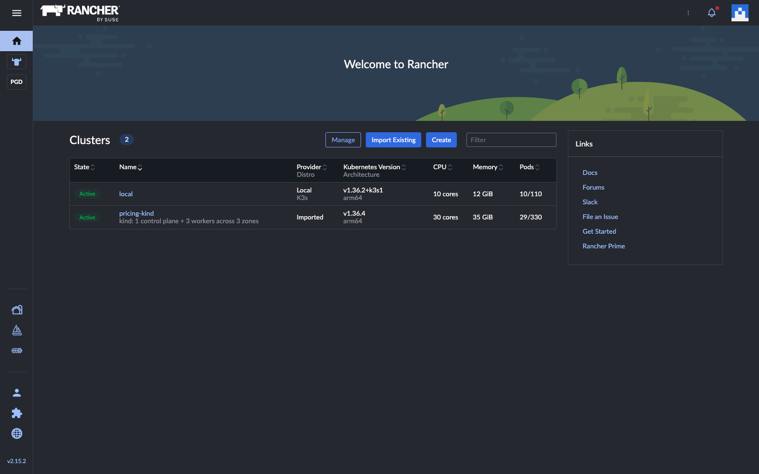Open File an Issue link
Image resolution: width=759 pixels, height=474 pixels.
[x=600, y=217]
